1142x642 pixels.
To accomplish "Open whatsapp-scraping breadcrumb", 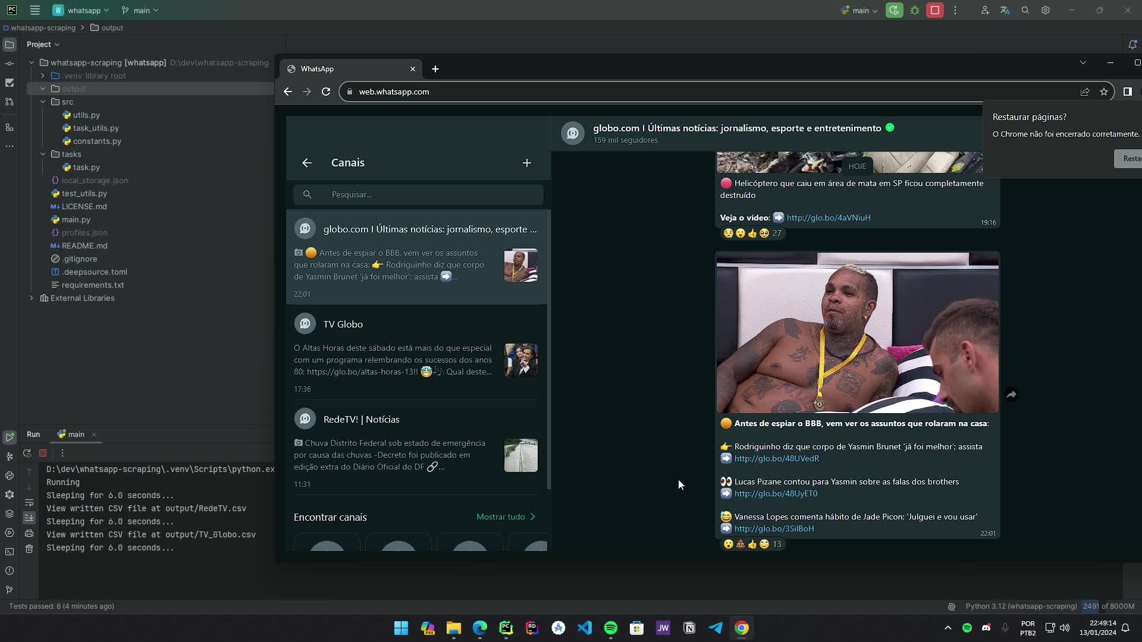I will (39, 28).
